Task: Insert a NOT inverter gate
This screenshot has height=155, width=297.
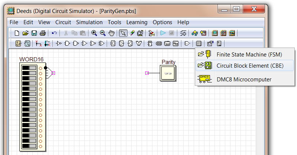Action: (x=58, y=43)
